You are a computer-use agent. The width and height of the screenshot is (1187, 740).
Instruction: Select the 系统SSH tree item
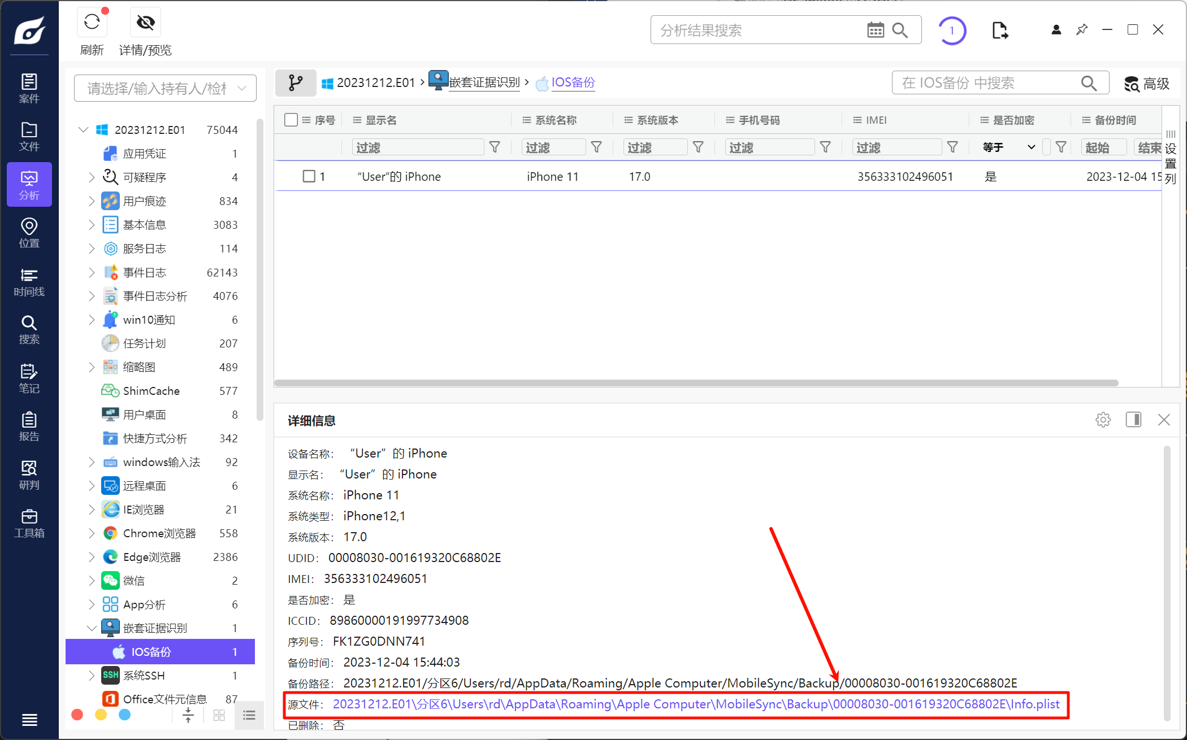144,676
